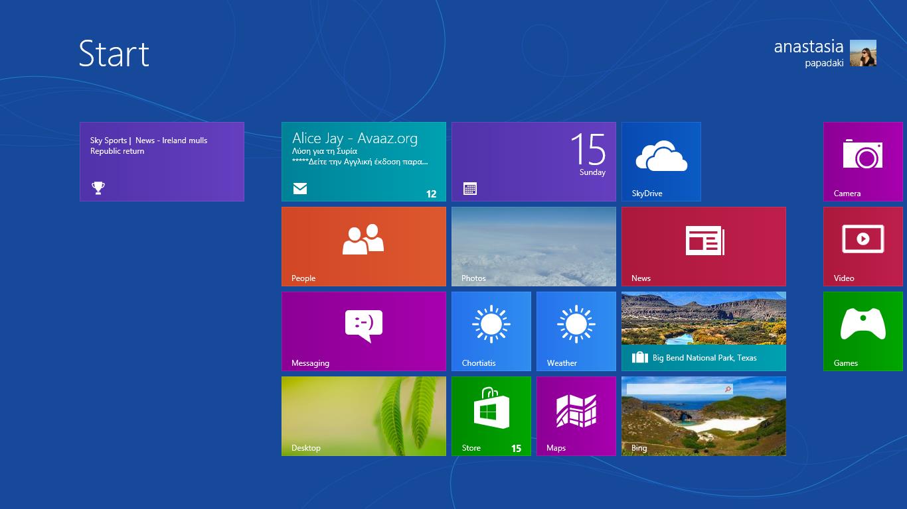Open the Photos tile

tap(534, 247)
